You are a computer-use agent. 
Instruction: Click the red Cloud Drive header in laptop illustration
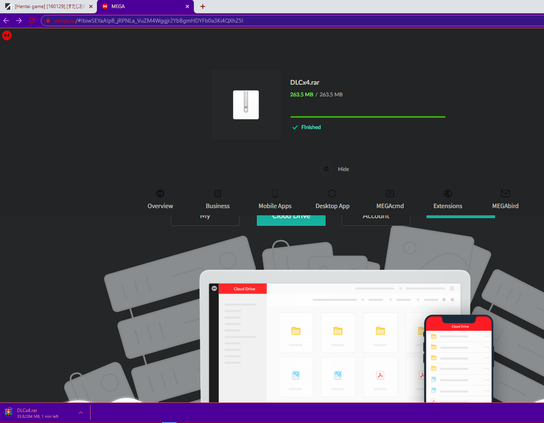point(243,289)
